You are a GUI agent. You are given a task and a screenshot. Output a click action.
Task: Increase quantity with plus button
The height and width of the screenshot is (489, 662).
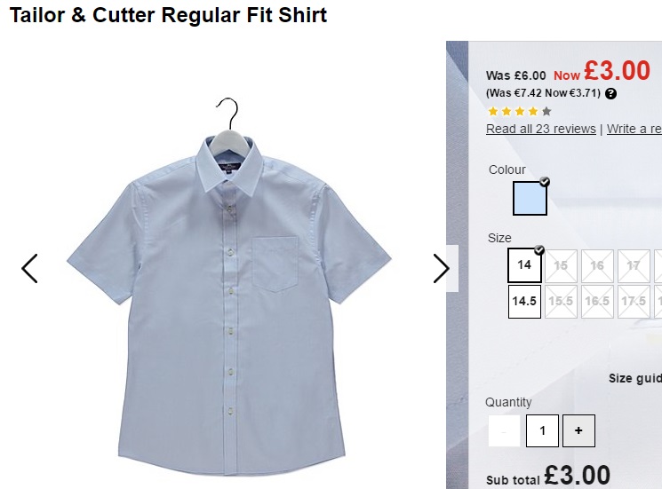pyautogui.click(x=578, y=430)
